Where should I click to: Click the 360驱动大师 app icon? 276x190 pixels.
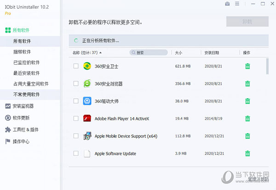[87, 101]
